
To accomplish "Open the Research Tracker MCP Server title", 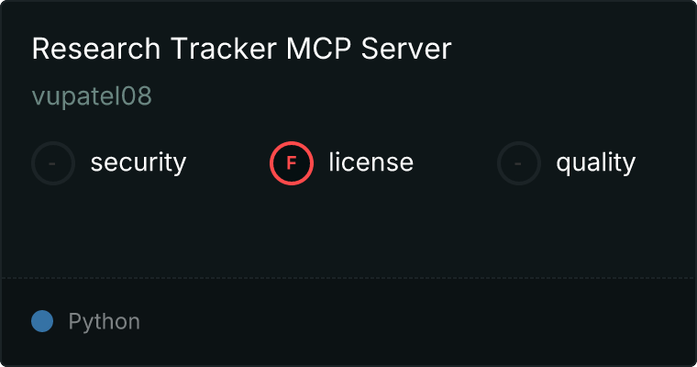I will [x=242, y=48].
